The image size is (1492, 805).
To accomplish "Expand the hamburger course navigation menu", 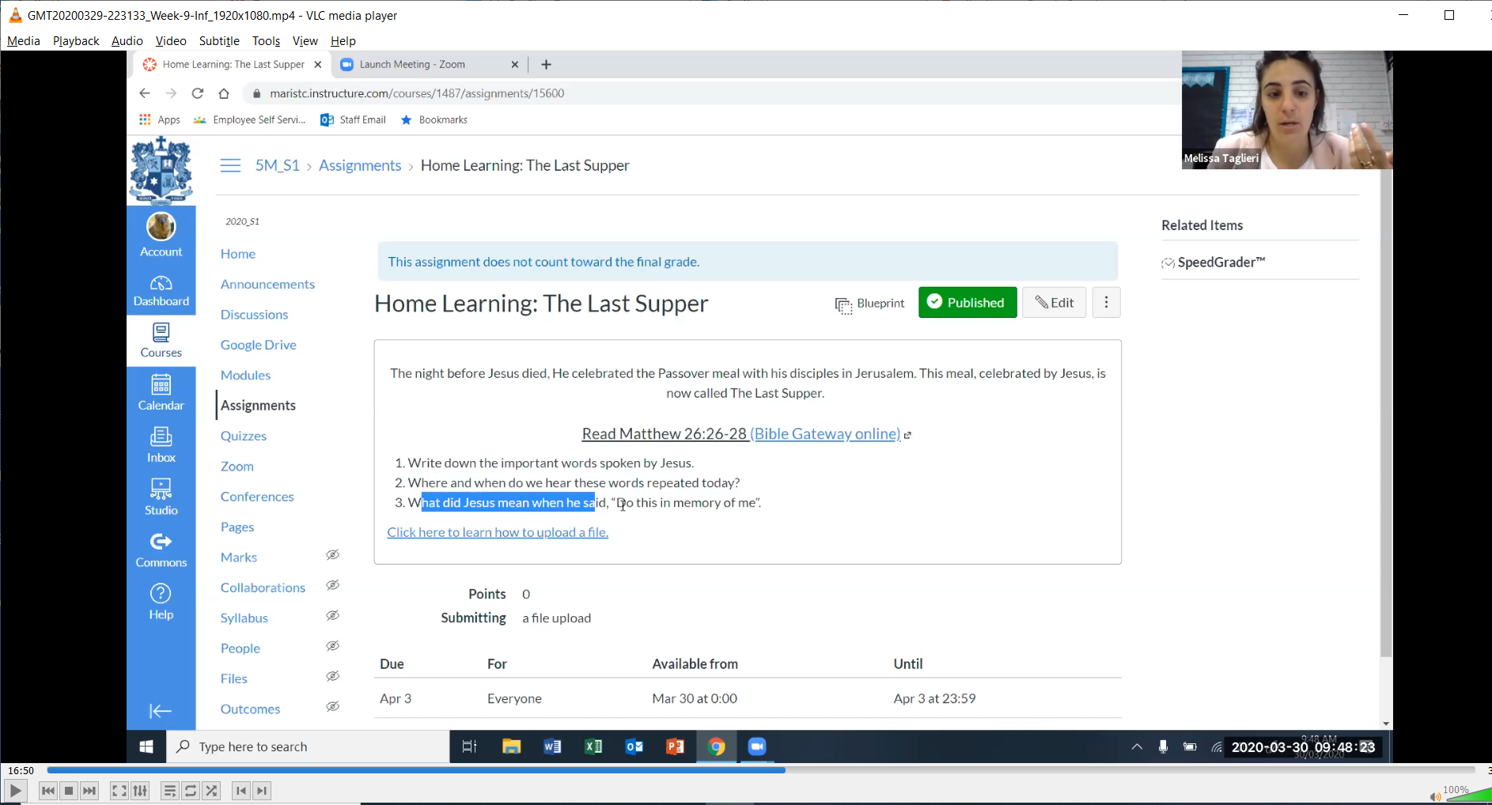I will pyautogui.click(x=230, y=165).
